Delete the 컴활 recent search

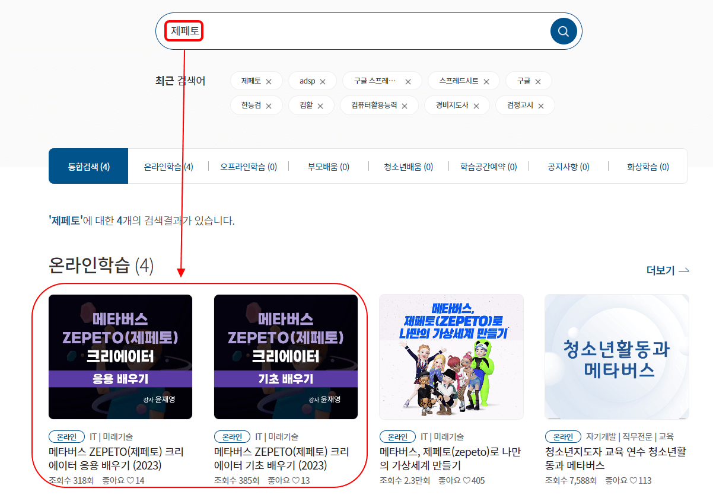coord(320,106)
